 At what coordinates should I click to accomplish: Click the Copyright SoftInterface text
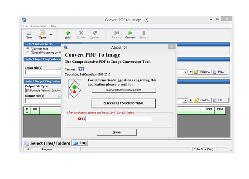[87, 75]
